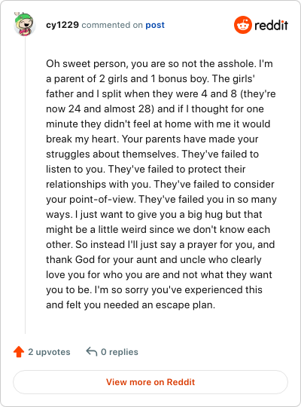Click the orange Reddit Snoo logo
Image resolution: width=301 pixels, height=407 pixels.
243,25
